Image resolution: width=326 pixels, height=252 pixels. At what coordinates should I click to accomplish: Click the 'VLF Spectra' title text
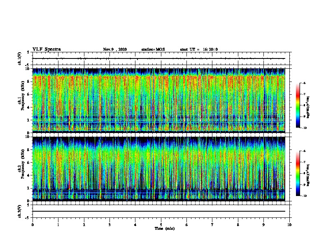pos(47,49)
